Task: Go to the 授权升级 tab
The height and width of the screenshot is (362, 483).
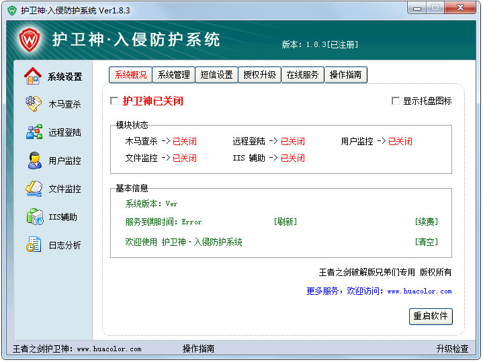Action: pos(259,75)
